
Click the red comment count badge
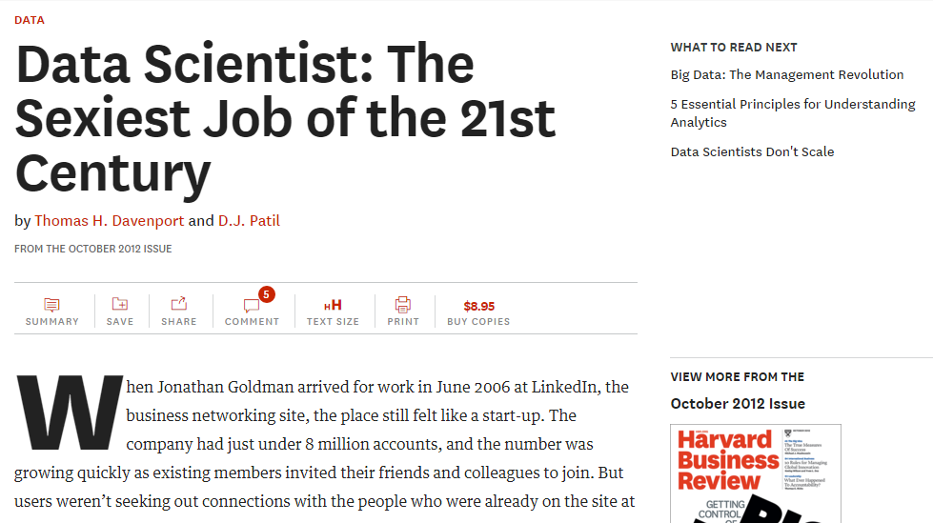267,294
